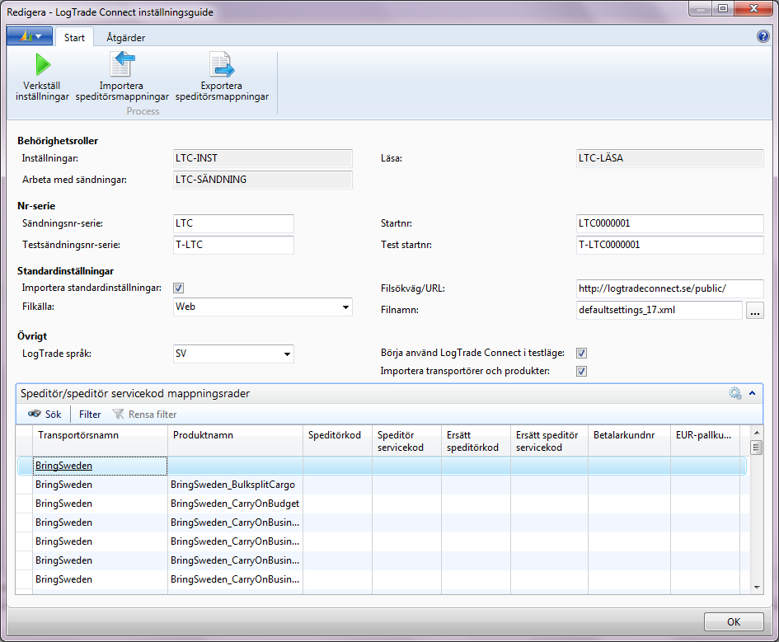Click the gear settings icon in mappningsrader panel
Viewport: 779px width, 642px height.
734,393
